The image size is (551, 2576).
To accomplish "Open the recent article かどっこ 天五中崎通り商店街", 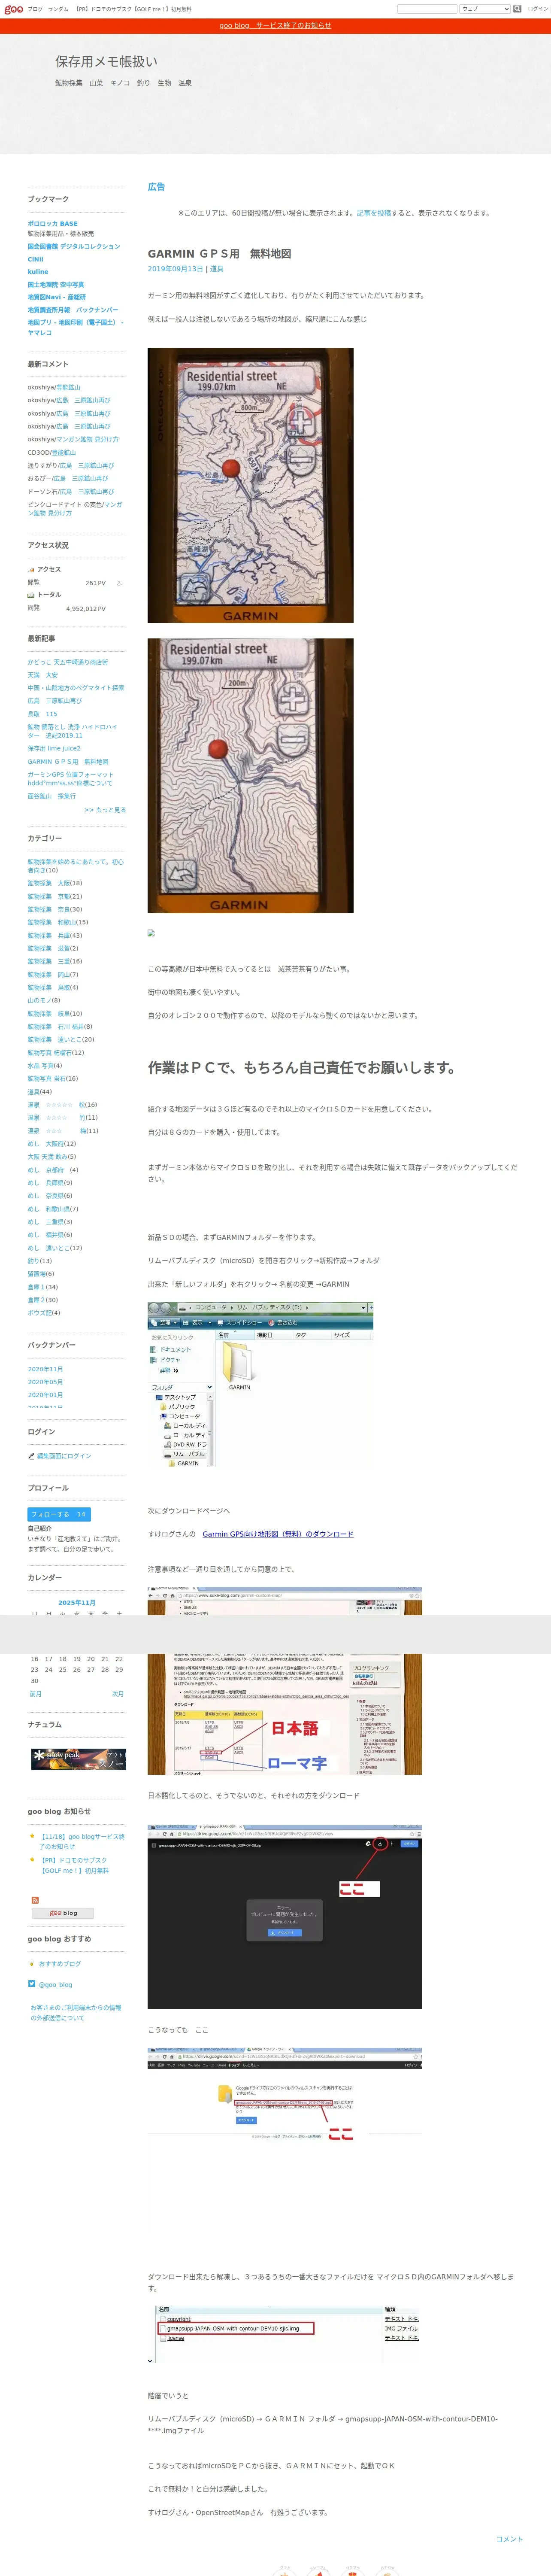I will [67, 662].
